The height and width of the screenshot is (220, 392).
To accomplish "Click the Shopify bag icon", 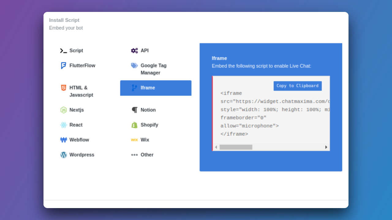I will [x=134, y=125].
